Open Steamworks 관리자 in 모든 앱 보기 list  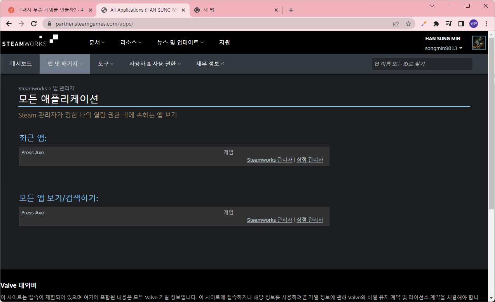[x=270, y=220]
